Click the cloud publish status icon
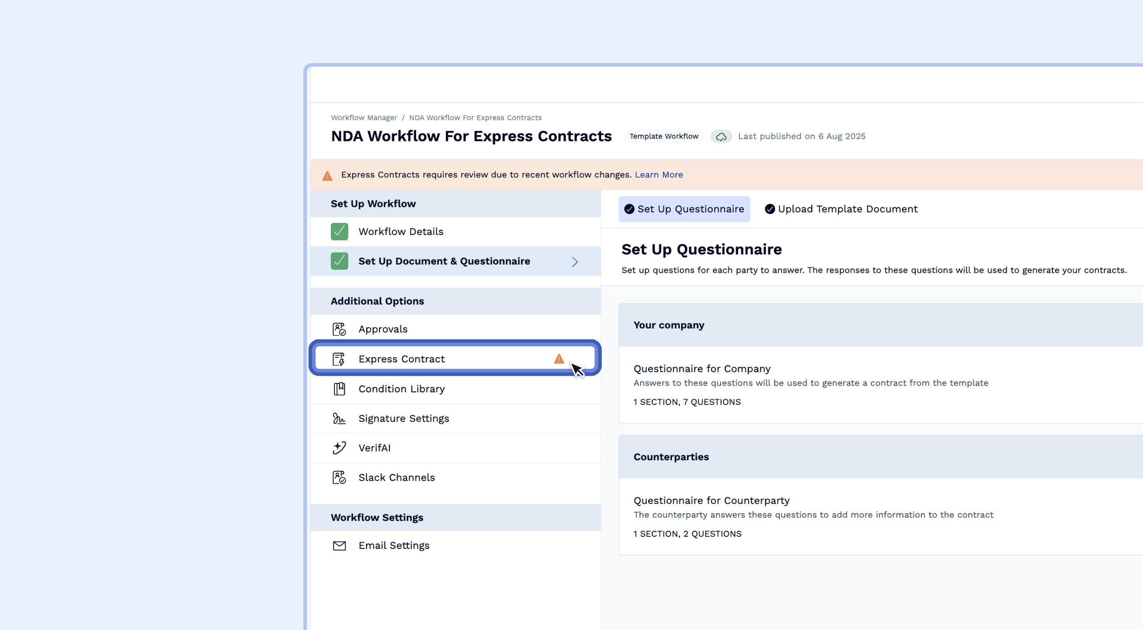Viewport: 1143px width, 630px height. coord(721,137)
